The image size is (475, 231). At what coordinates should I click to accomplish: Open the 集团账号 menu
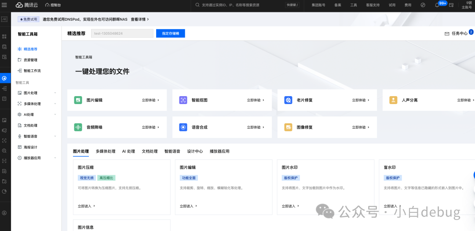coord(318,5)
